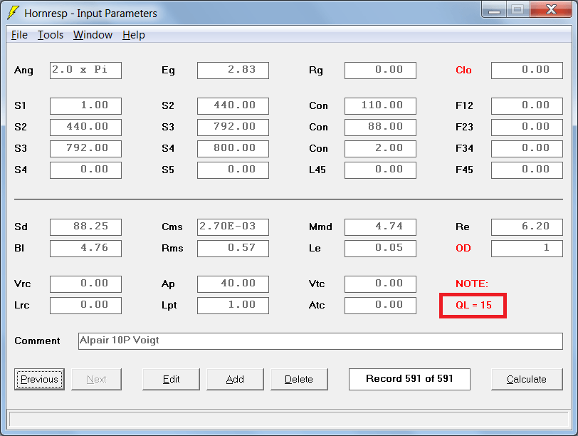Open the Window menu

93,35
